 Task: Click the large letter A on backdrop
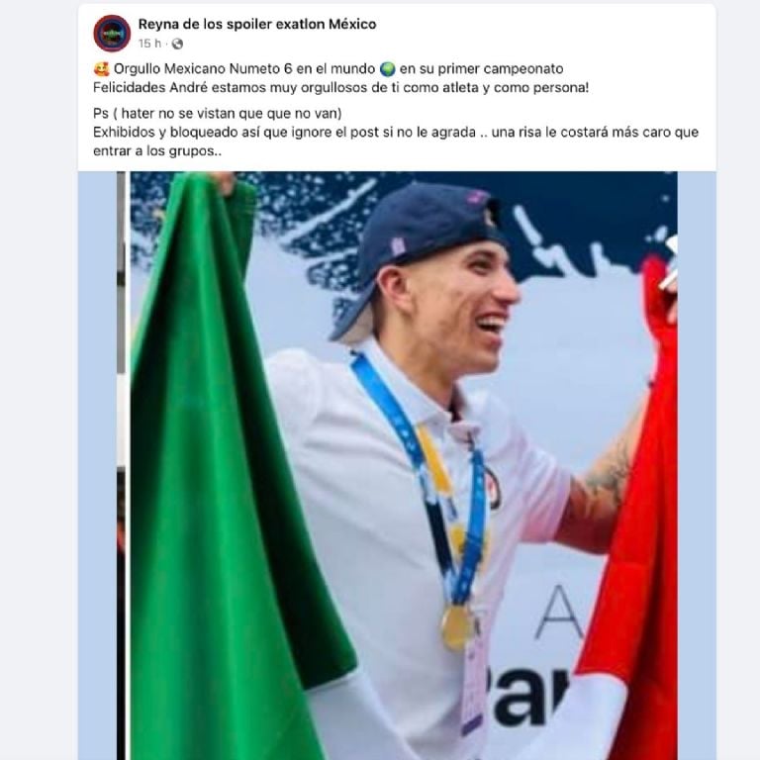pyautogui.click(x=560, y=612)
